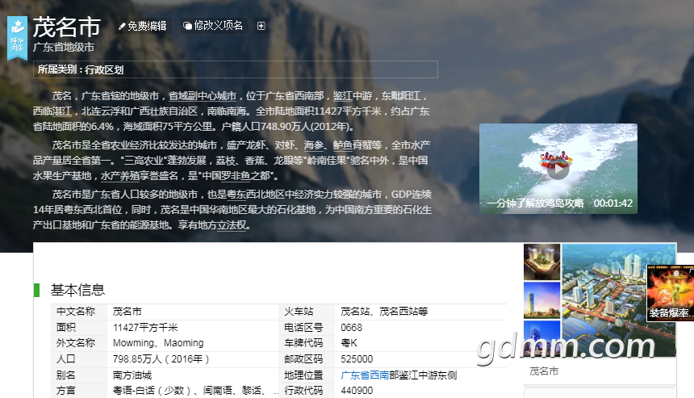Open the 水产养殖 link
The image size is (694, 398).
coord(120,176)
